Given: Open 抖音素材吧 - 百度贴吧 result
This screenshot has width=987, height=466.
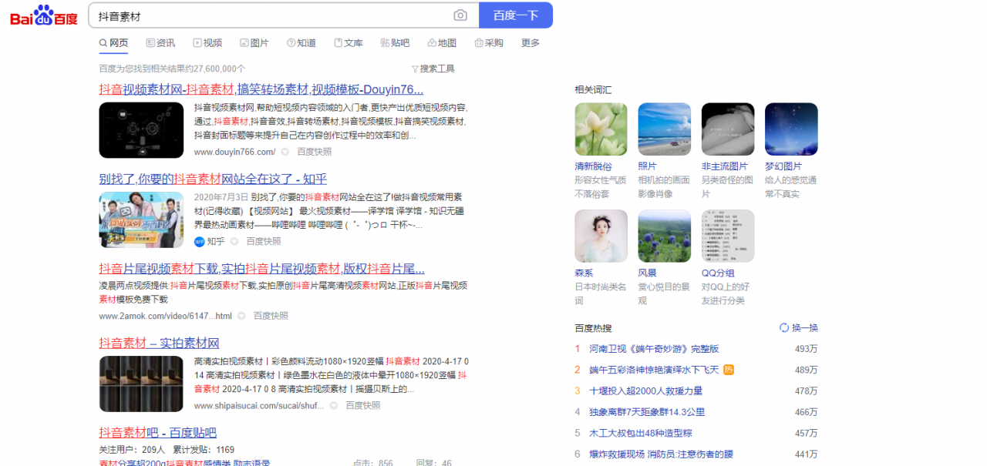Looking at the screenshot, I should pos(157,433).
